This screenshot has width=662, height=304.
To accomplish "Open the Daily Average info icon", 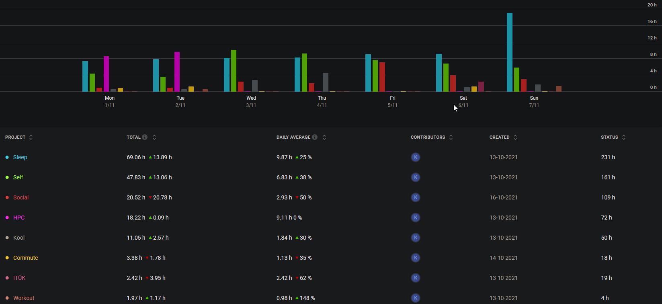I will (315, 137).
